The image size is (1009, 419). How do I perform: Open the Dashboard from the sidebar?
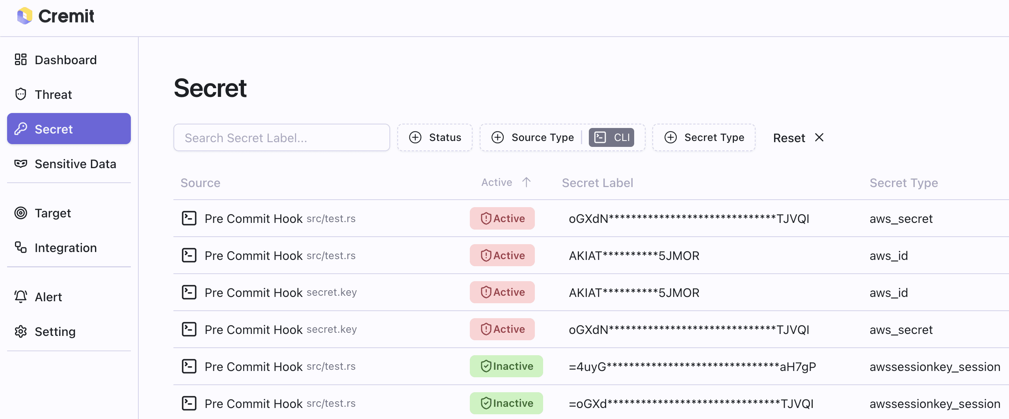tap(65, 59)
